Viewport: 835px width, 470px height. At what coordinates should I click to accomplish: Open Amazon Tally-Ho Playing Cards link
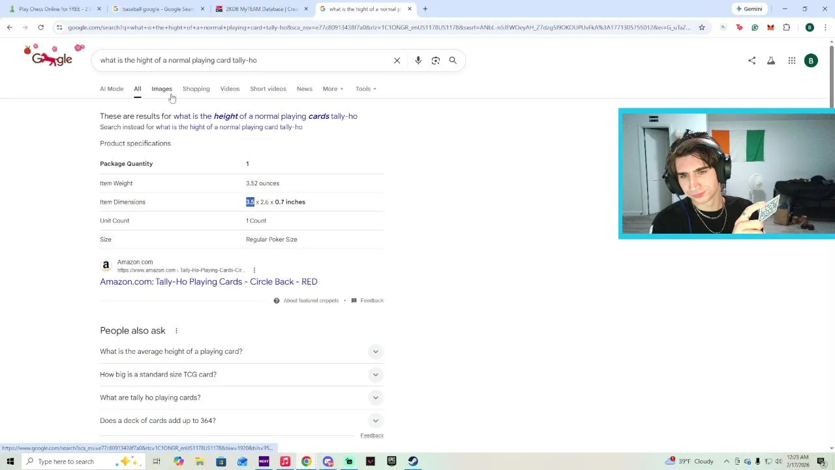tap(209, 282)
